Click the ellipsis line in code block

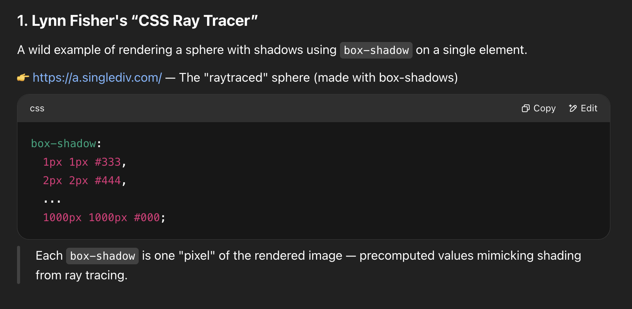[52, 200]
